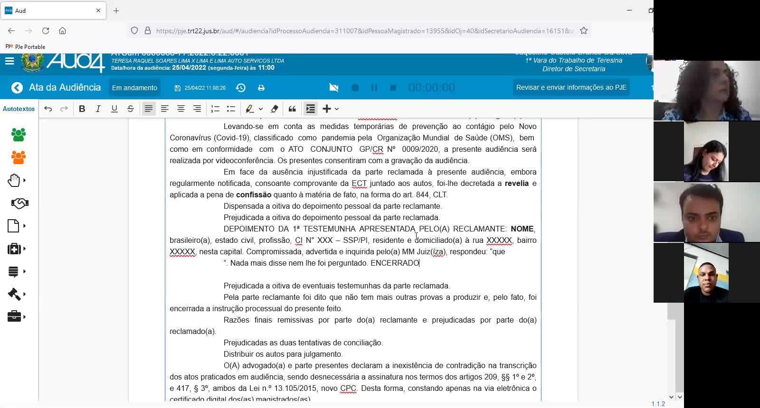Toggle justified text alignment
Image resolution: width=760 pixels, height=408 pixels.
[x=149, y=109]
